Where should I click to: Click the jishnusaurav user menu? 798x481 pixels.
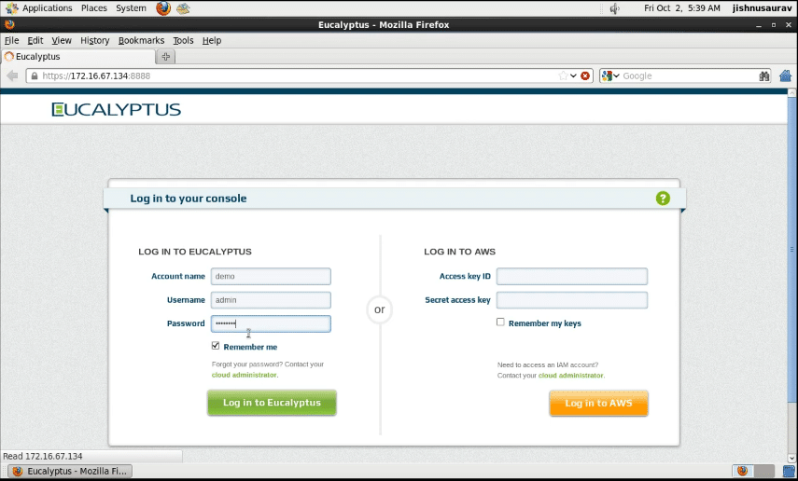[762, 8]
